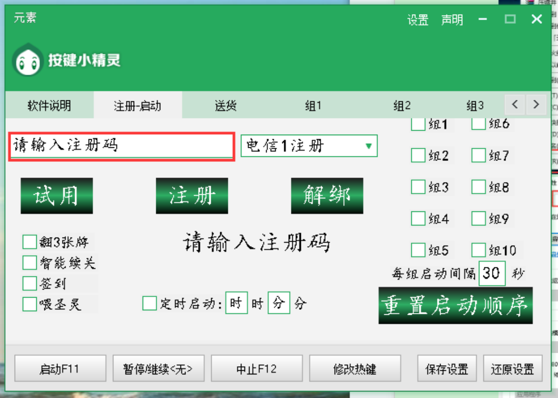Enable the 翻3张牌 checkbox
This screenshot has height=398, width=558.
click(30, 242)
